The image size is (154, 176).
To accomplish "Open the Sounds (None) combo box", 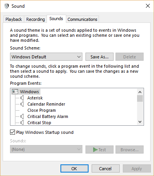I will [x=46, y=149].
